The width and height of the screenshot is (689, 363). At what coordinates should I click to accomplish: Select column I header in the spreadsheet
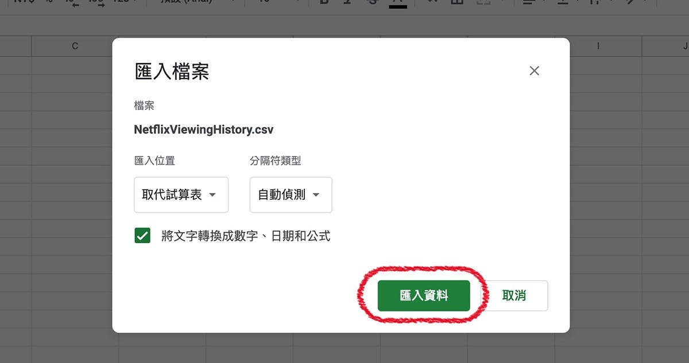point(598,46)
